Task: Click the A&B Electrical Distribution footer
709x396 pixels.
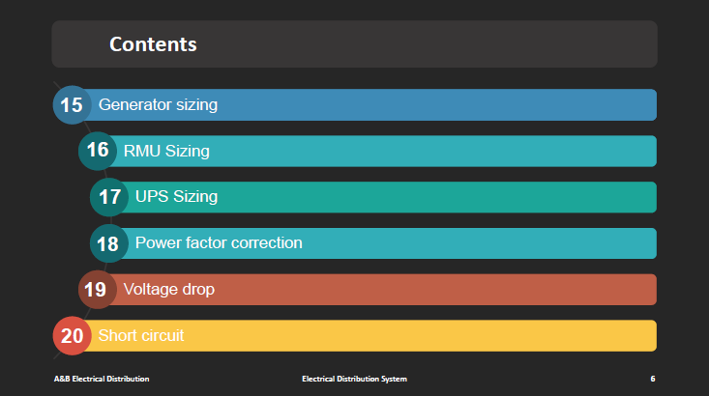Action: 102,379
